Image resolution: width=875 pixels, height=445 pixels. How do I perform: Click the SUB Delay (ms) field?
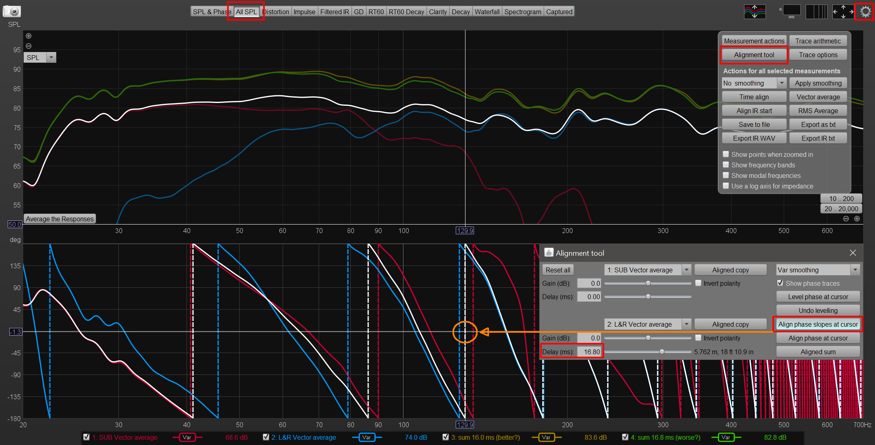(589, 297)
